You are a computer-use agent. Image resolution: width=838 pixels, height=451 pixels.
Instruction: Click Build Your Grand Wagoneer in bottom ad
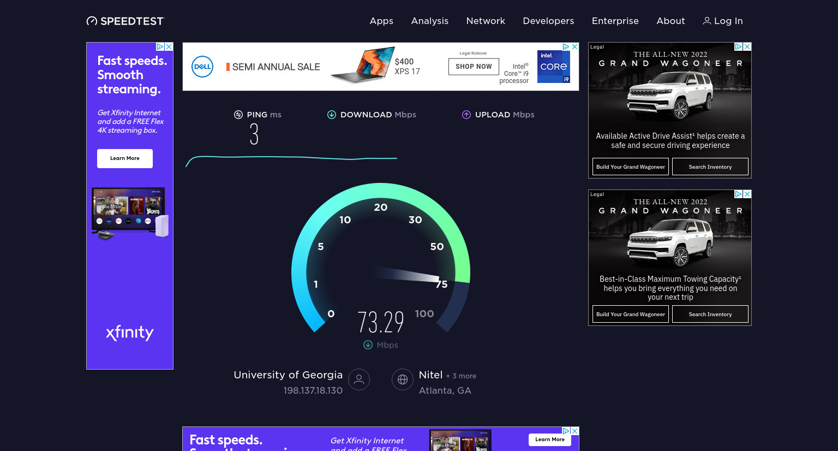point(631,314)
